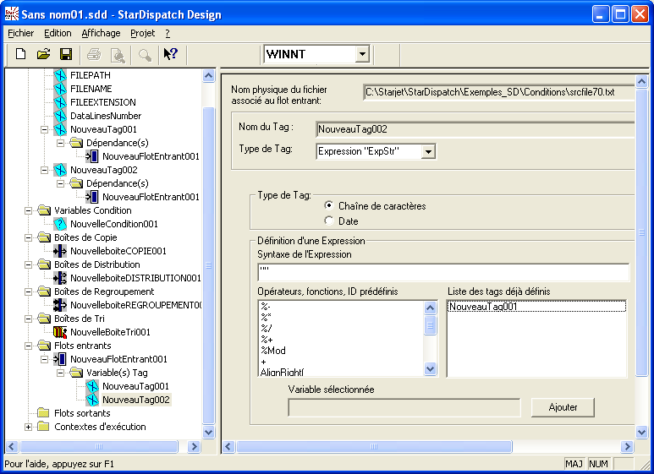Click the context help arrow icon
654x474 pixels.
point(170,54)
